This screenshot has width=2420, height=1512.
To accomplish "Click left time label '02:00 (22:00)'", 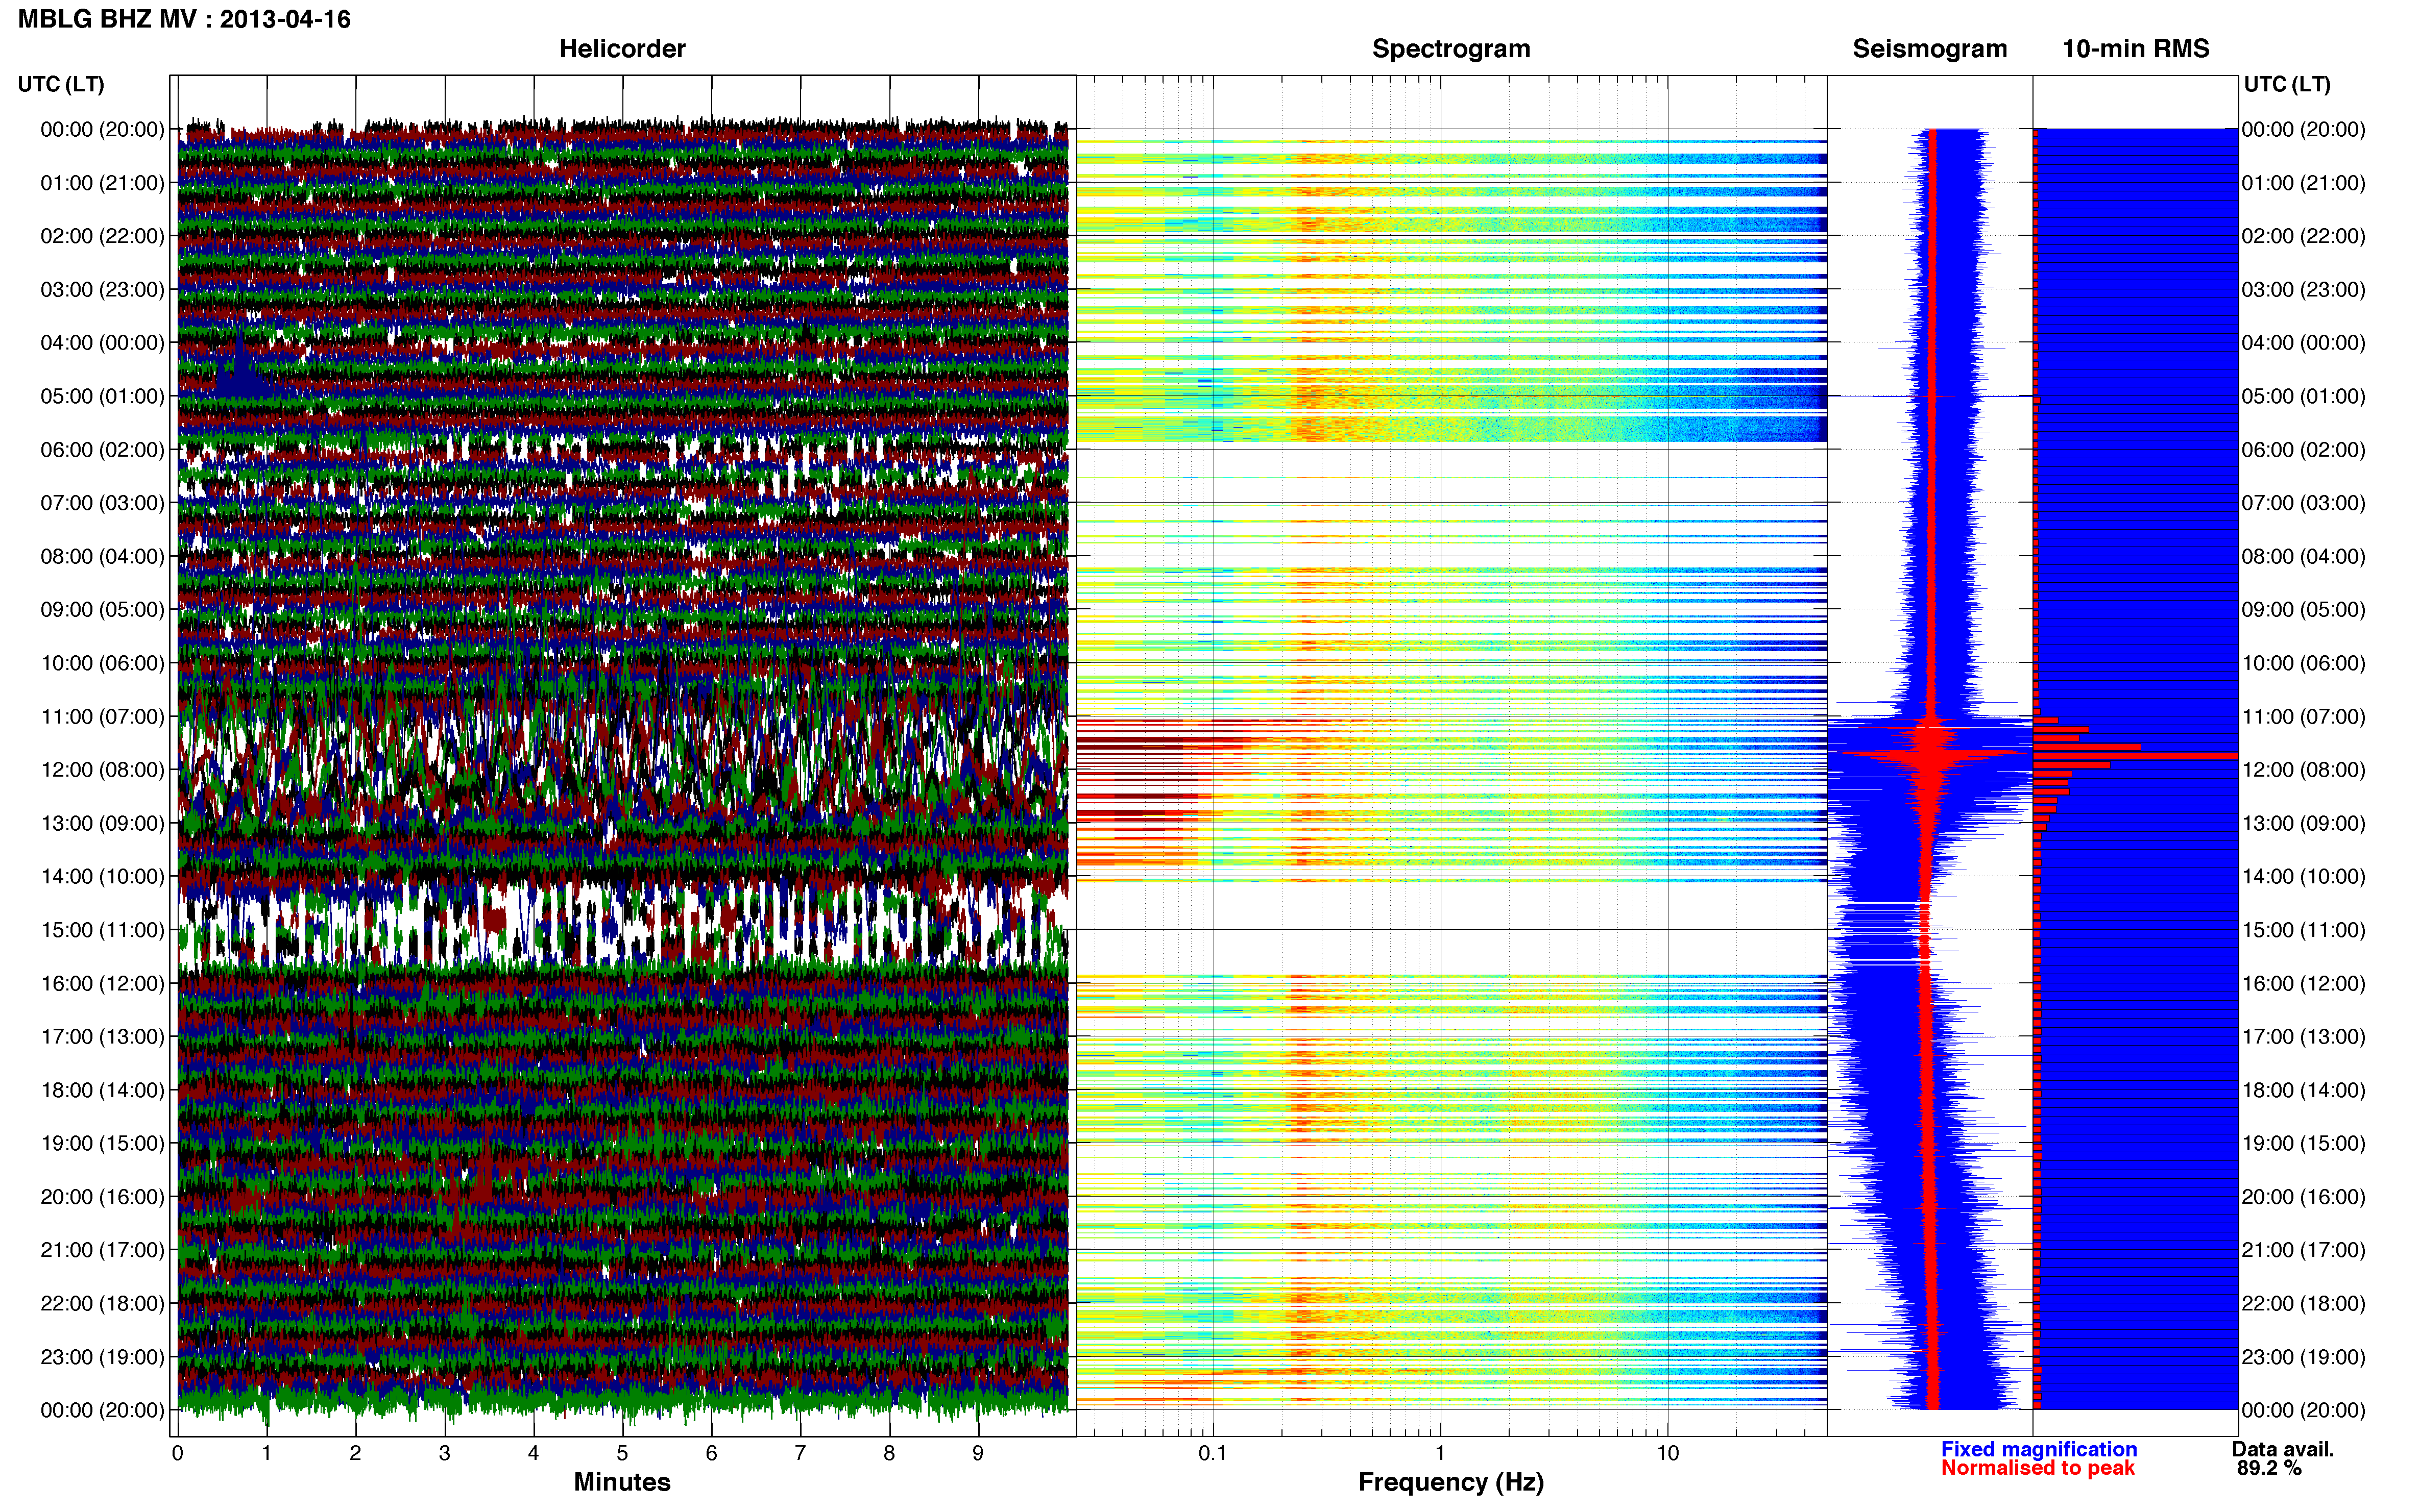I will pos(102,236).
